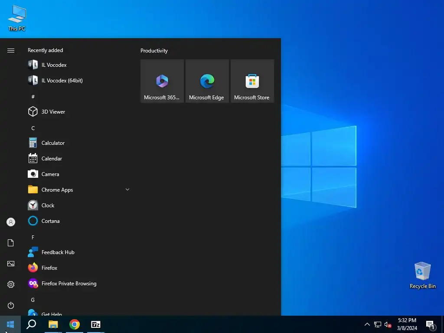Launch Calculator from app list
Viewport: 444px width, 333px height.
[79, 143]
